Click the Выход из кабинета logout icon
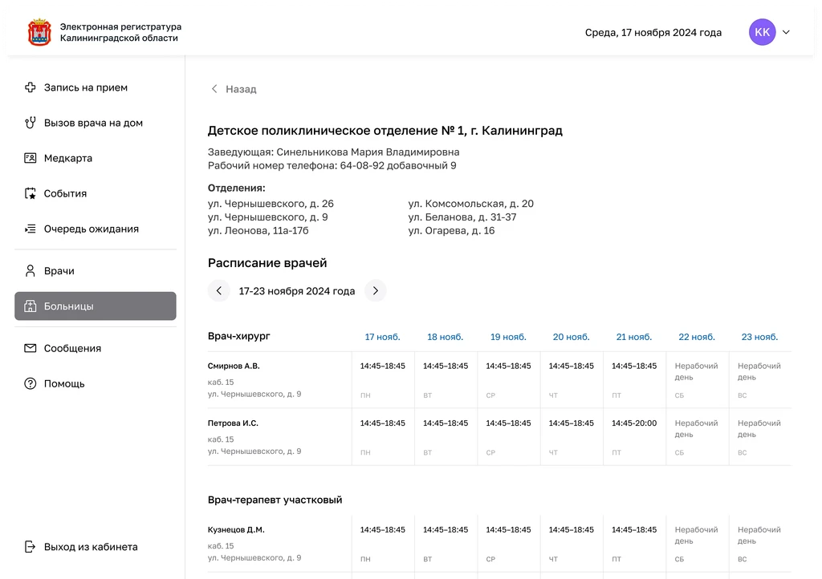Image resolution: width=822 pixels, height=579 pixels. pyautogui.click(x=31, y=547)
